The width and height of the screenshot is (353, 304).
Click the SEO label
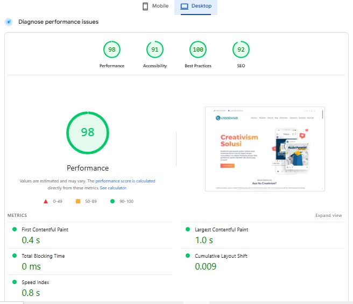(x=241, y=66)
